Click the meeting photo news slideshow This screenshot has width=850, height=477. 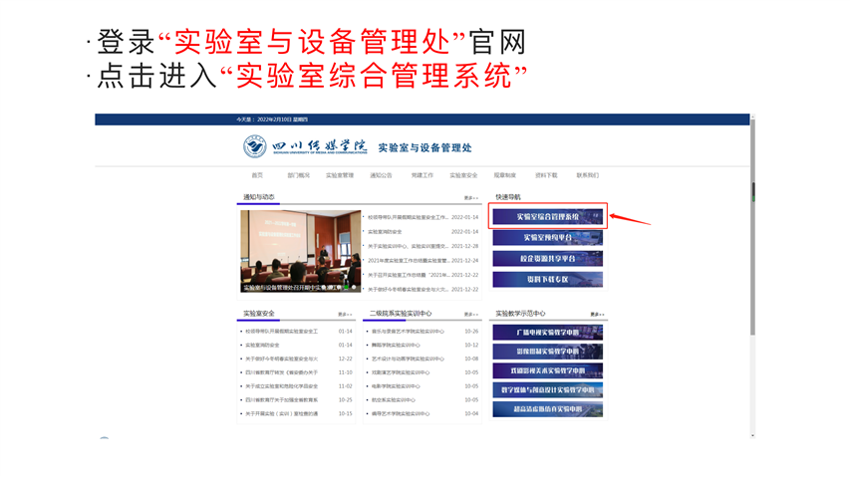tap(300, 251)
